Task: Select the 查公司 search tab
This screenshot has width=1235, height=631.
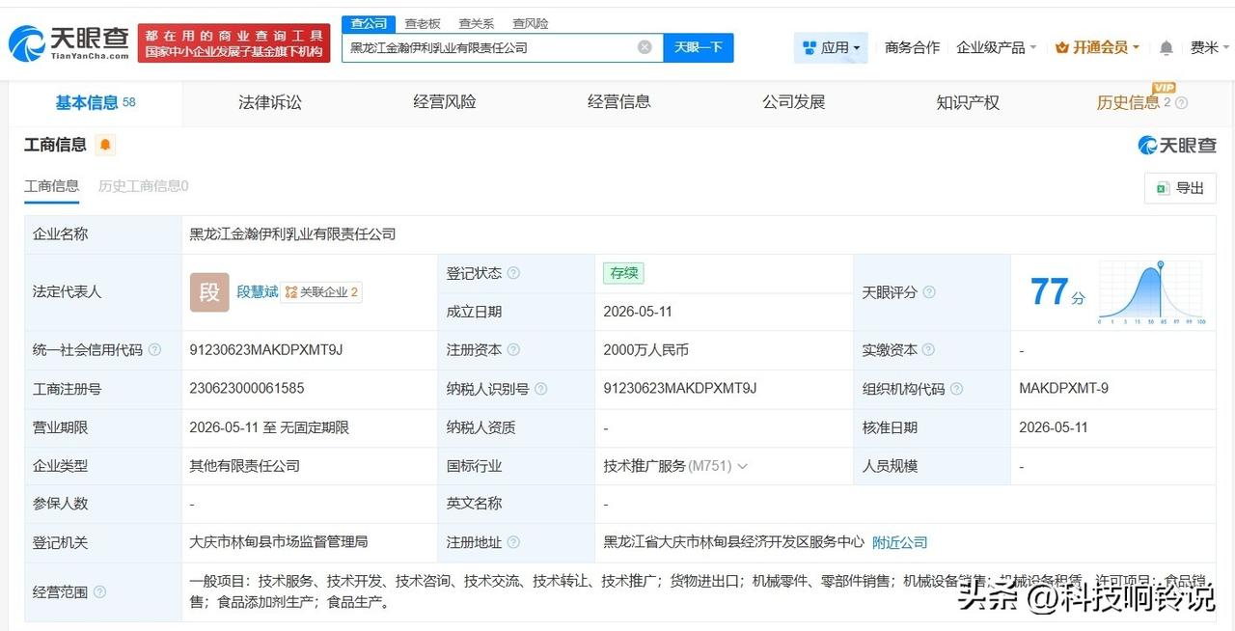Action: pyautogui.click(x=369, y=23)
